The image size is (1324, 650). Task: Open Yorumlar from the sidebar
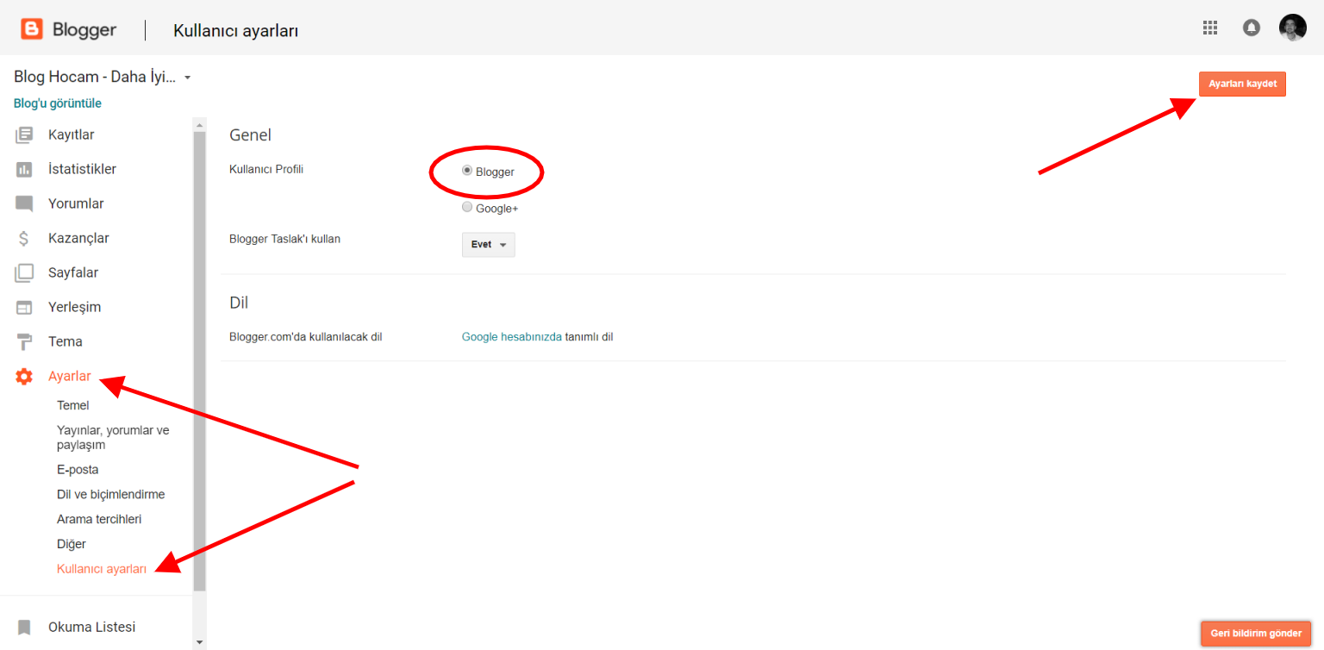coord(76,203)
